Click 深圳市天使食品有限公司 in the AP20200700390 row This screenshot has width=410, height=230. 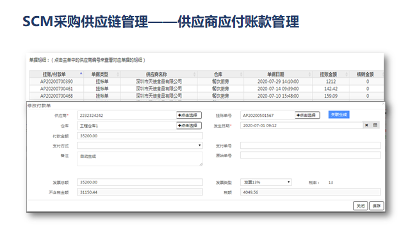159,81
